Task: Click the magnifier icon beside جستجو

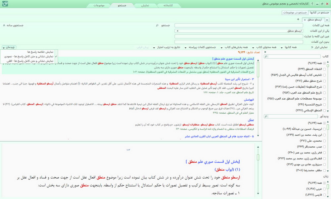Action: tap(157, 25)
